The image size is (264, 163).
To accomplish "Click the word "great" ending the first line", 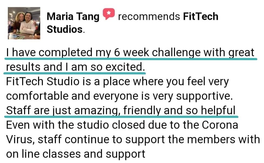I will (x=241, y=53).
